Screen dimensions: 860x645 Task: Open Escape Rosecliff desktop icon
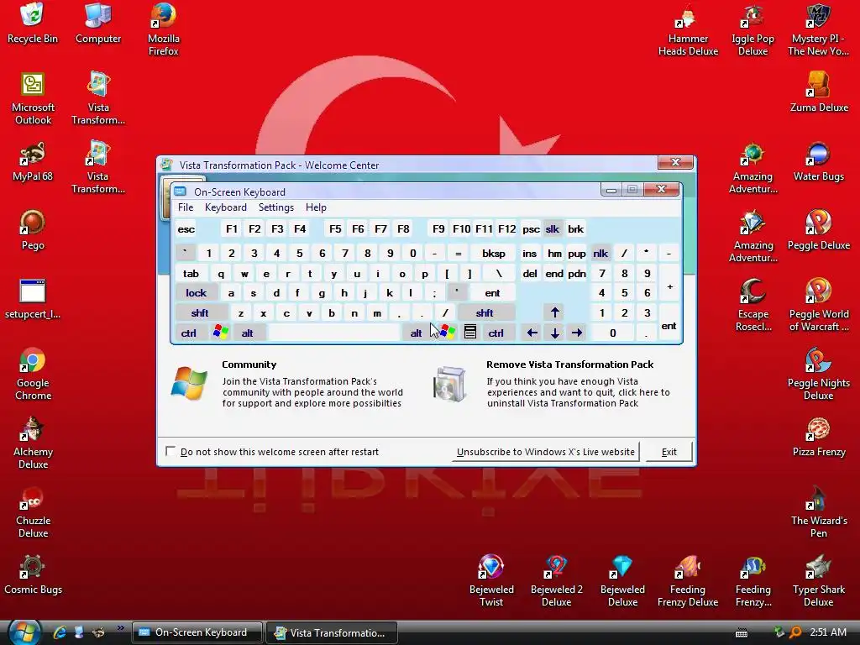[753, 306]
